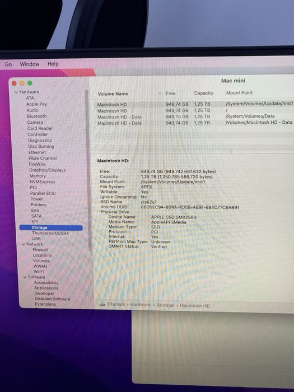Click Titanium in the path bar
The height and width of the screenshot is (392, 294).
click(x=116, y=304)
